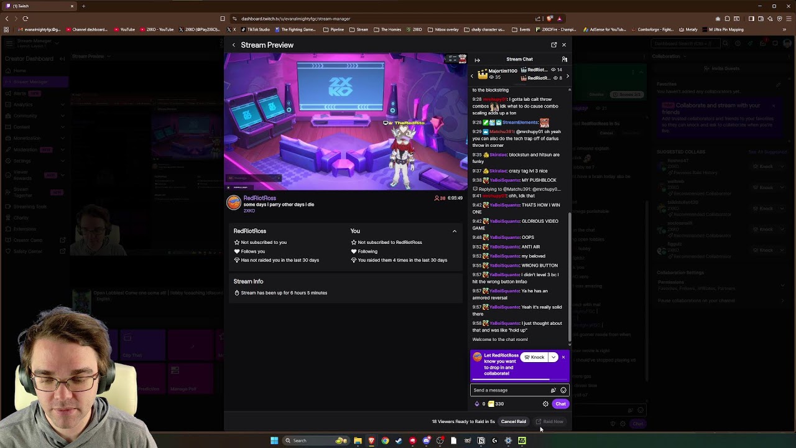The height and width of the screenshot is (448, 796).
Task: Open the 2XKO app from the taskbar
Action: 522,441
